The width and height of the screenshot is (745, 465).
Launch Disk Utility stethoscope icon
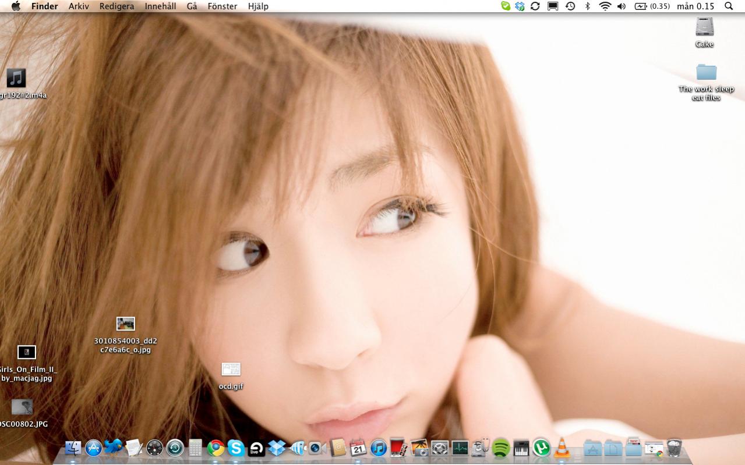(481, 448)
